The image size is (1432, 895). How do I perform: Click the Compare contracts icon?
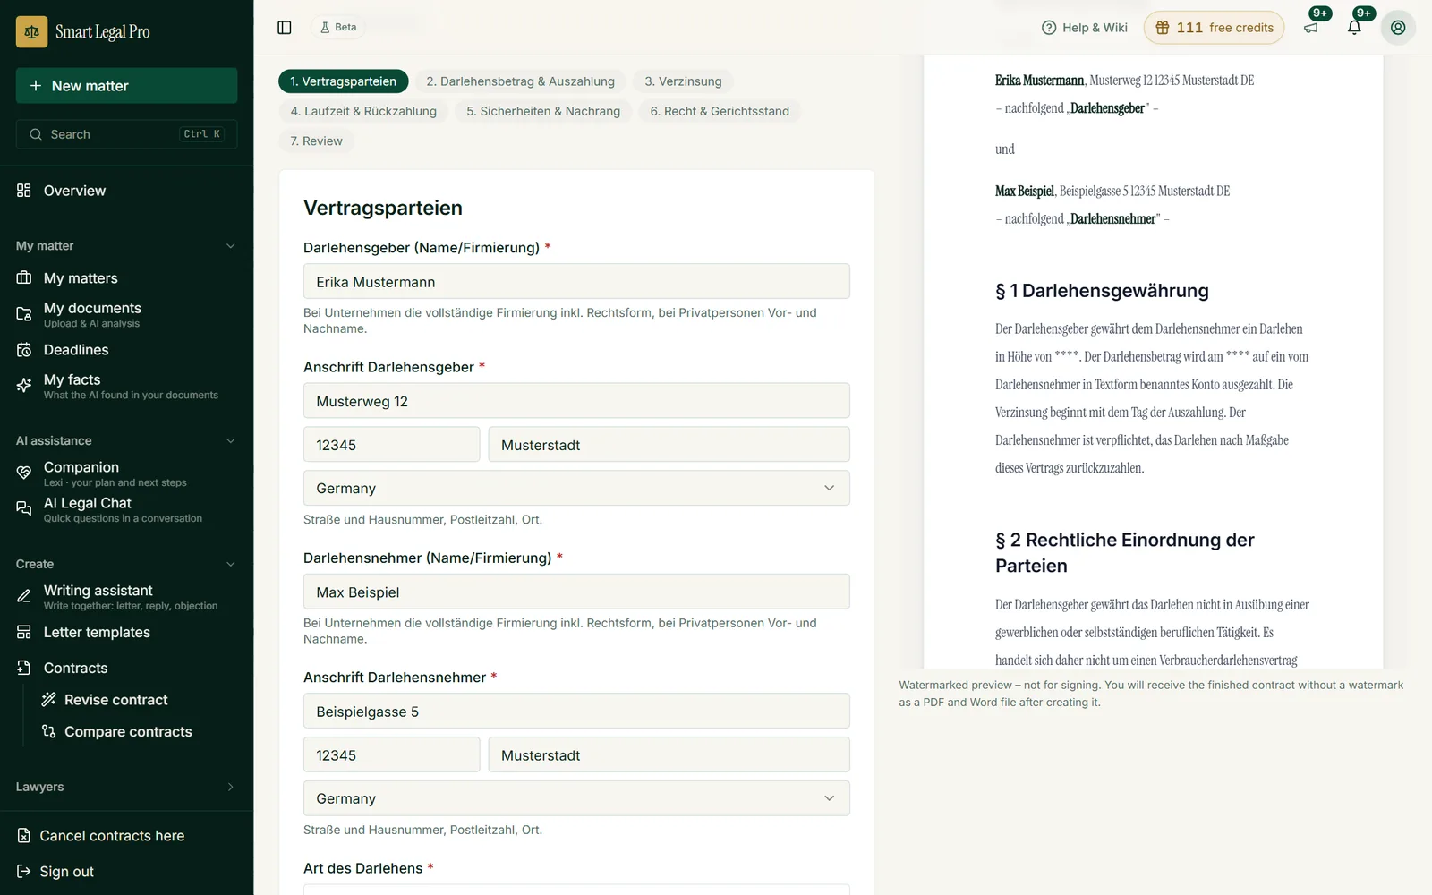coord(49,732)
